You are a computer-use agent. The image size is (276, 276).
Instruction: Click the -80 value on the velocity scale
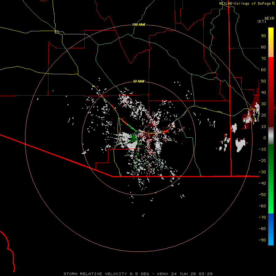[x=262, y=229]
